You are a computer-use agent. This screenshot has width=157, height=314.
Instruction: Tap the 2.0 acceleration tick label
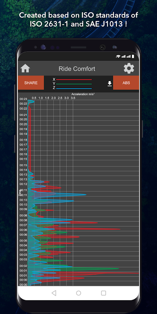53,98
